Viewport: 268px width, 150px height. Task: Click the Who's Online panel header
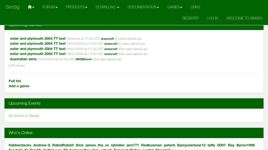click(x=134, y=133)
